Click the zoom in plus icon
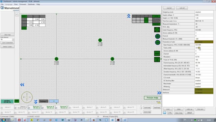This screenshot has width=216, height=122. pos(158,36)
